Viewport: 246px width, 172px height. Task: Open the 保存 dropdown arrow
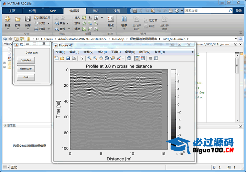click(28, 29)
